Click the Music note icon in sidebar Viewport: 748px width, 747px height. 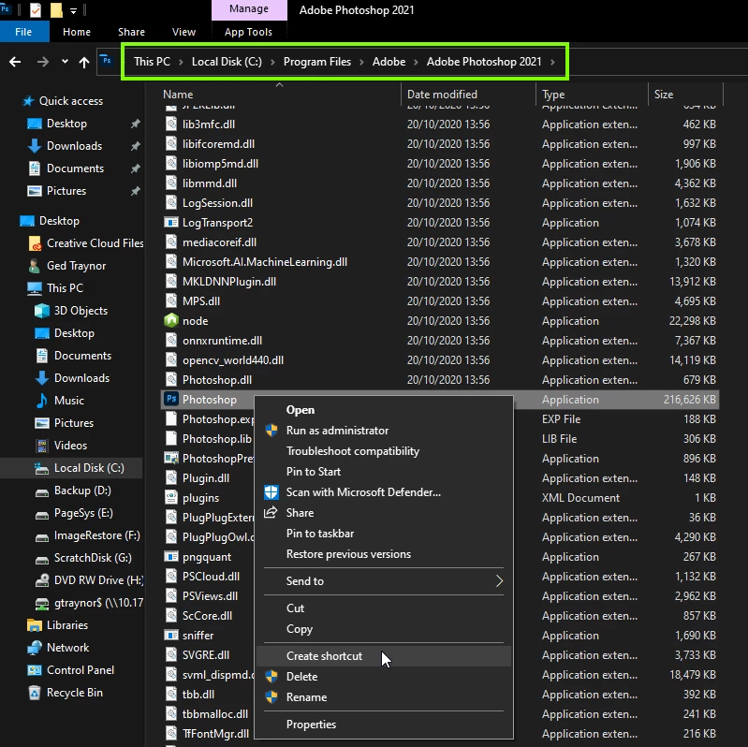click(42, 401)
